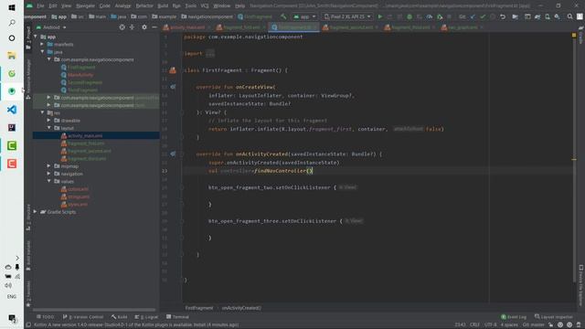The height and width of the screenshot is (329, 585).
Task: Click the Git commit green checkmark
Action: (483, 16)
